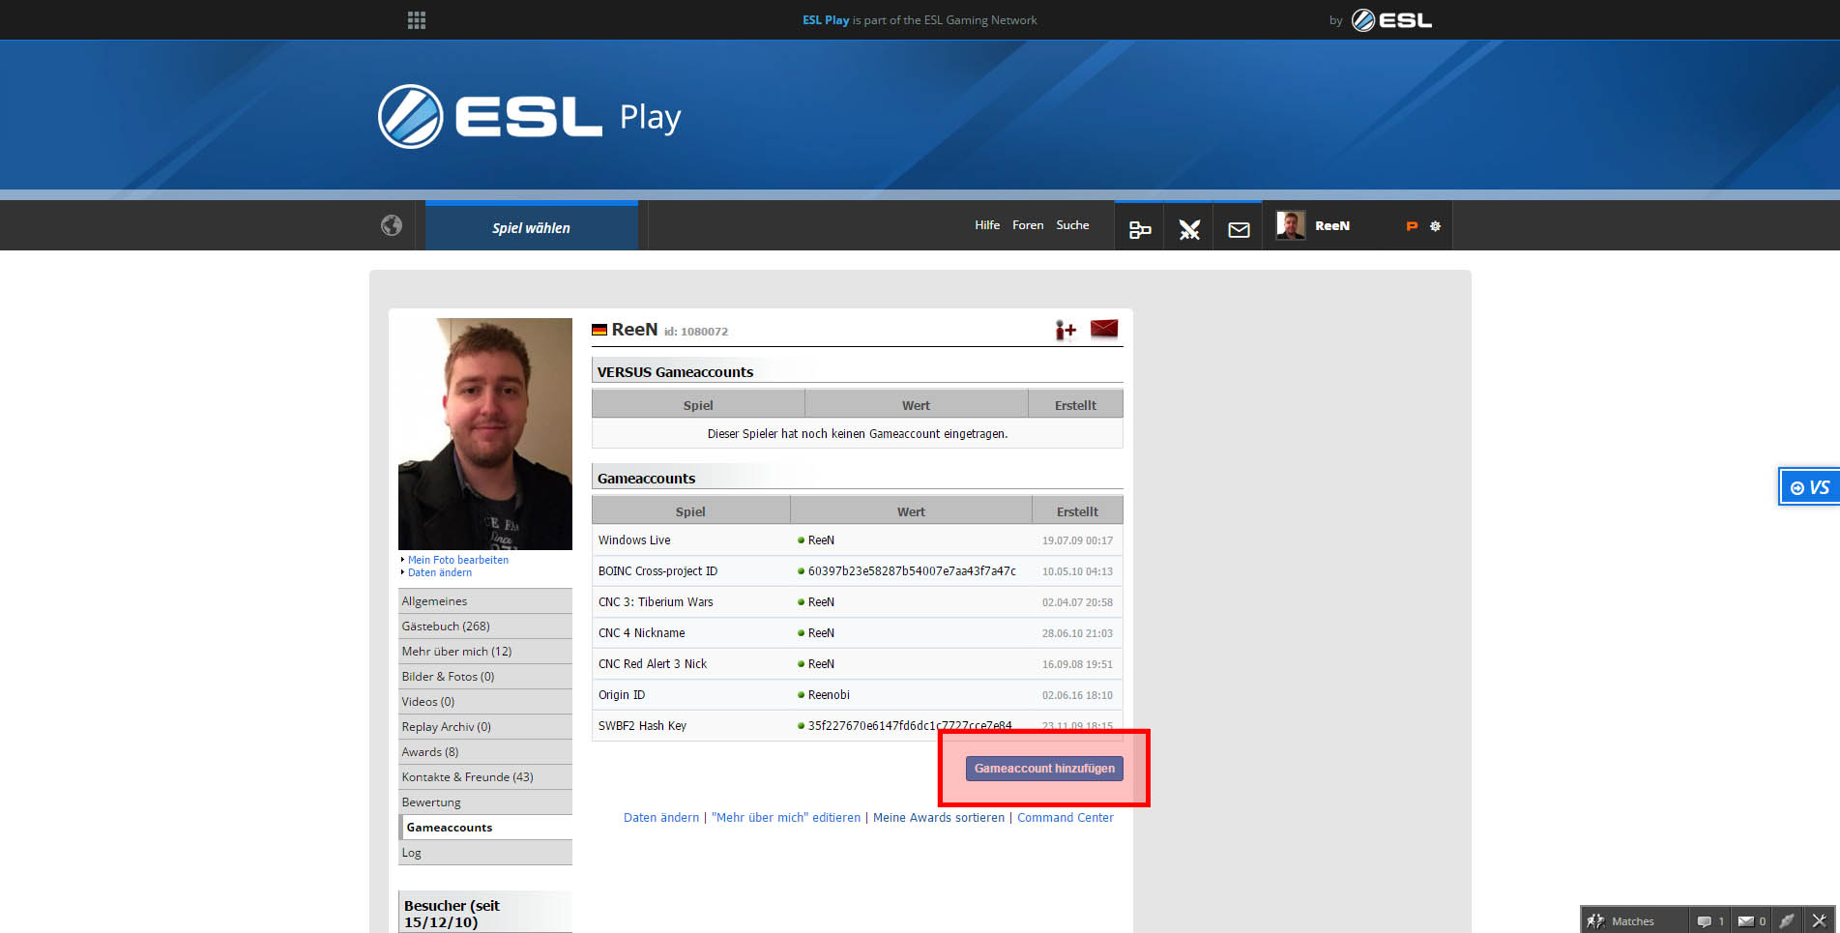
Task: Open Replay Archiv (0) in sidebar
Action: (x=485, y=727)
